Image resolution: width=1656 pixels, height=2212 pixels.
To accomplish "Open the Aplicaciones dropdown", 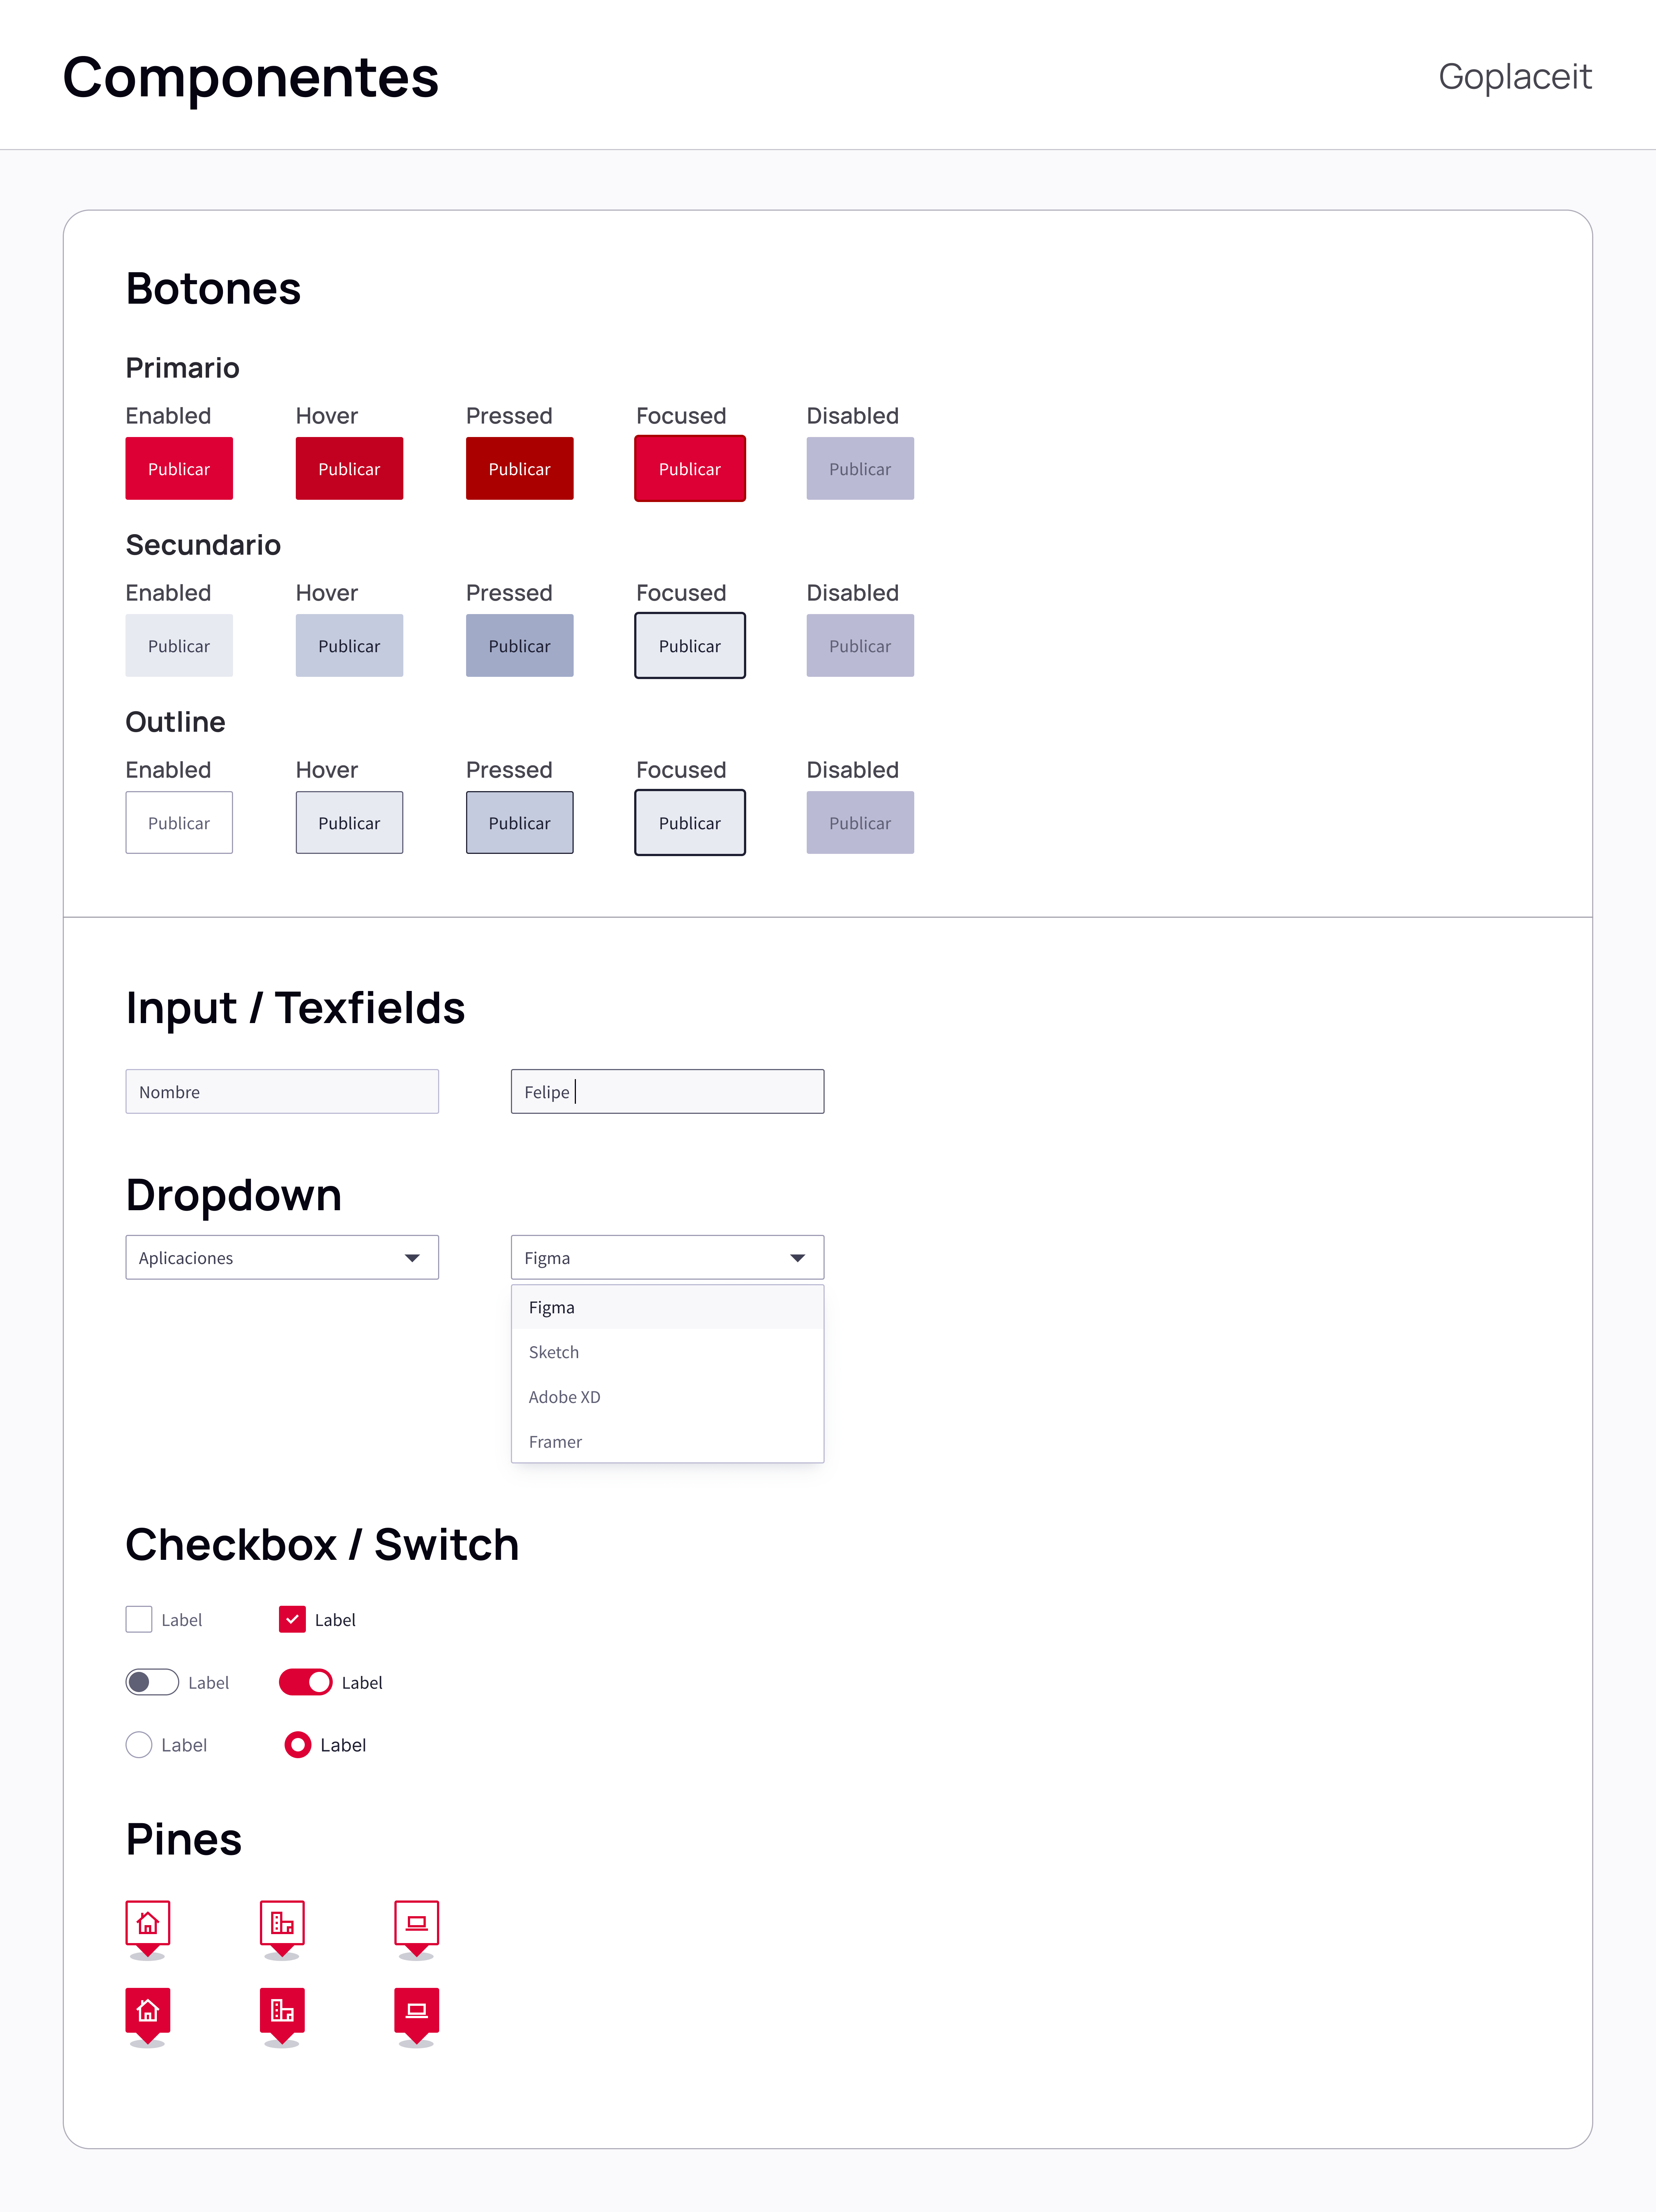I will [282, 1257].
